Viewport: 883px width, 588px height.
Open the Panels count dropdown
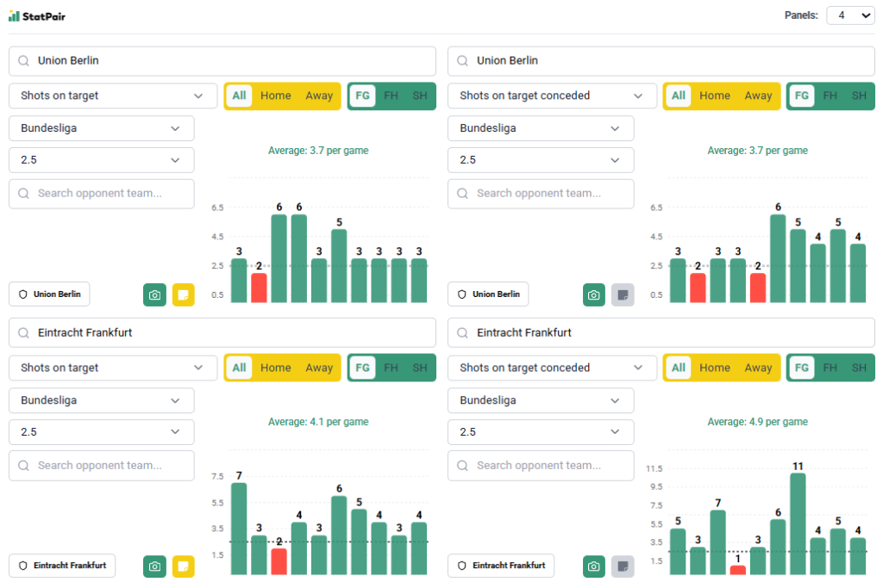[x=849, y=15]
